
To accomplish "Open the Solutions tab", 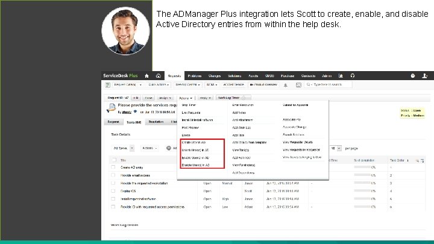I will click(234, 76).
